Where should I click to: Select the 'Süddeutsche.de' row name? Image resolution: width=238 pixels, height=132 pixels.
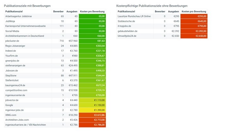click(x=126, y=21)
